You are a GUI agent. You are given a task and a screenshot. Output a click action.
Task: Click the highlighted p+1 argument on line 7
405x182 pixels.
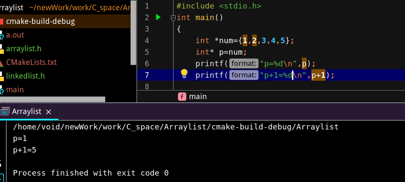click(318, 75)
